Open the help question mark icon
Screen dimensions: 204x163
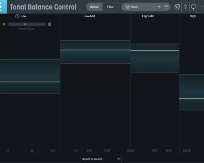185,7
